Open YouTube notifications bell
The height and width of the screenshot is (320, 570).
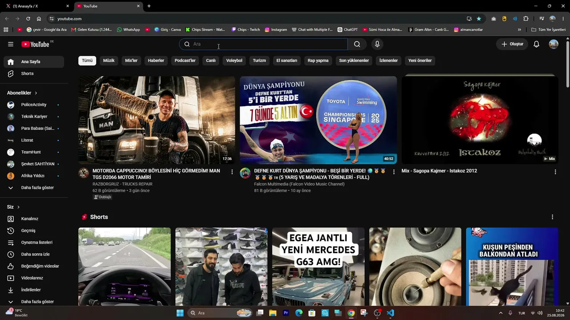coord(537,44)
